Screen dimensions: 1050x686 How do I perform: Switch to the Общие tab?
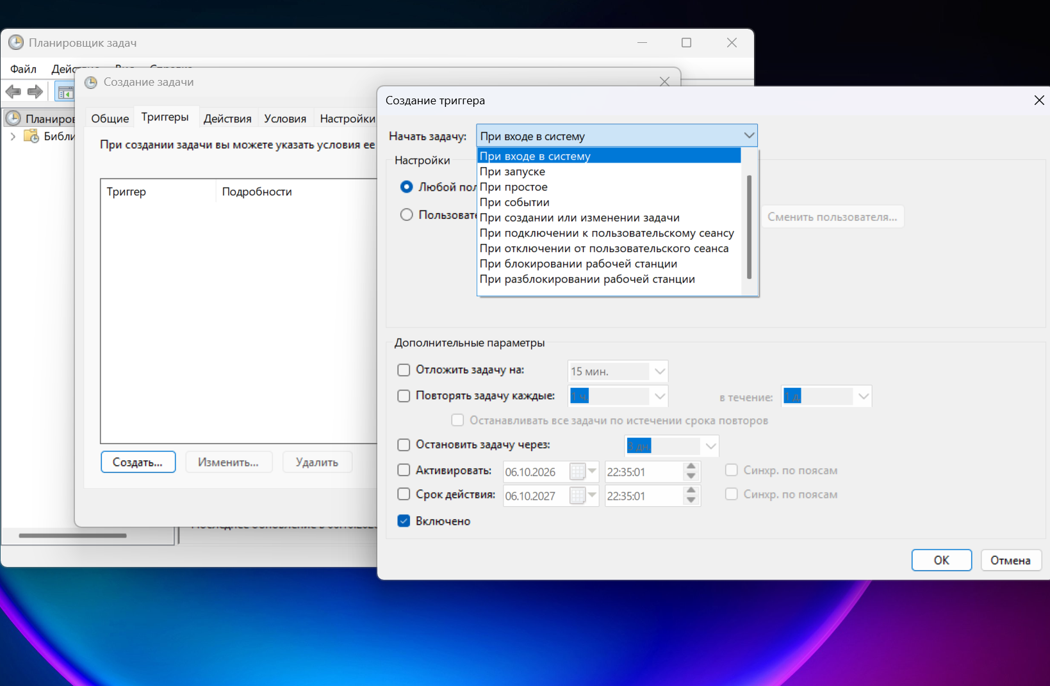coord(110,118)
